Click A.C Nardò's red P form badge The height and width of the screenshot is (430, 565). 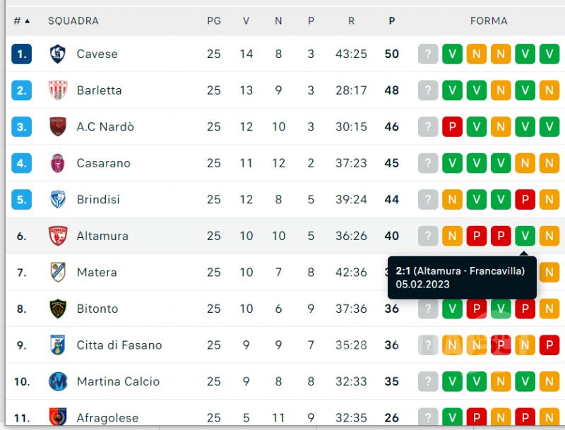click(x=452, y=126)
